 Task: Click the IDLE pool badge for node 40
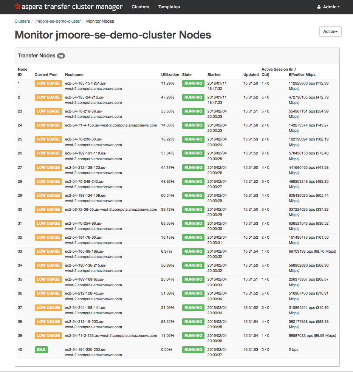pos(41,349)
